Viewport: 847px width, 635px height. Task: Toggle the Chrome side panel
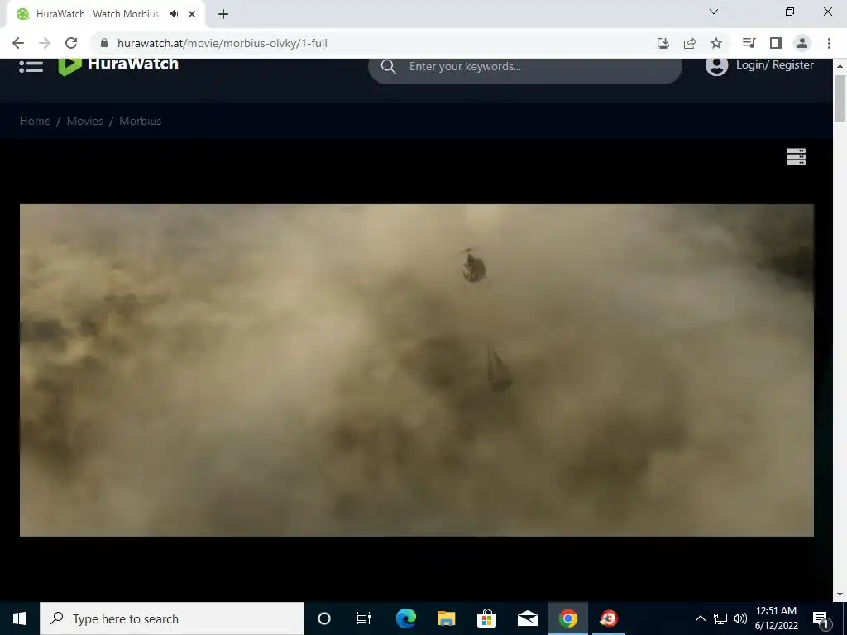[776, 43]
